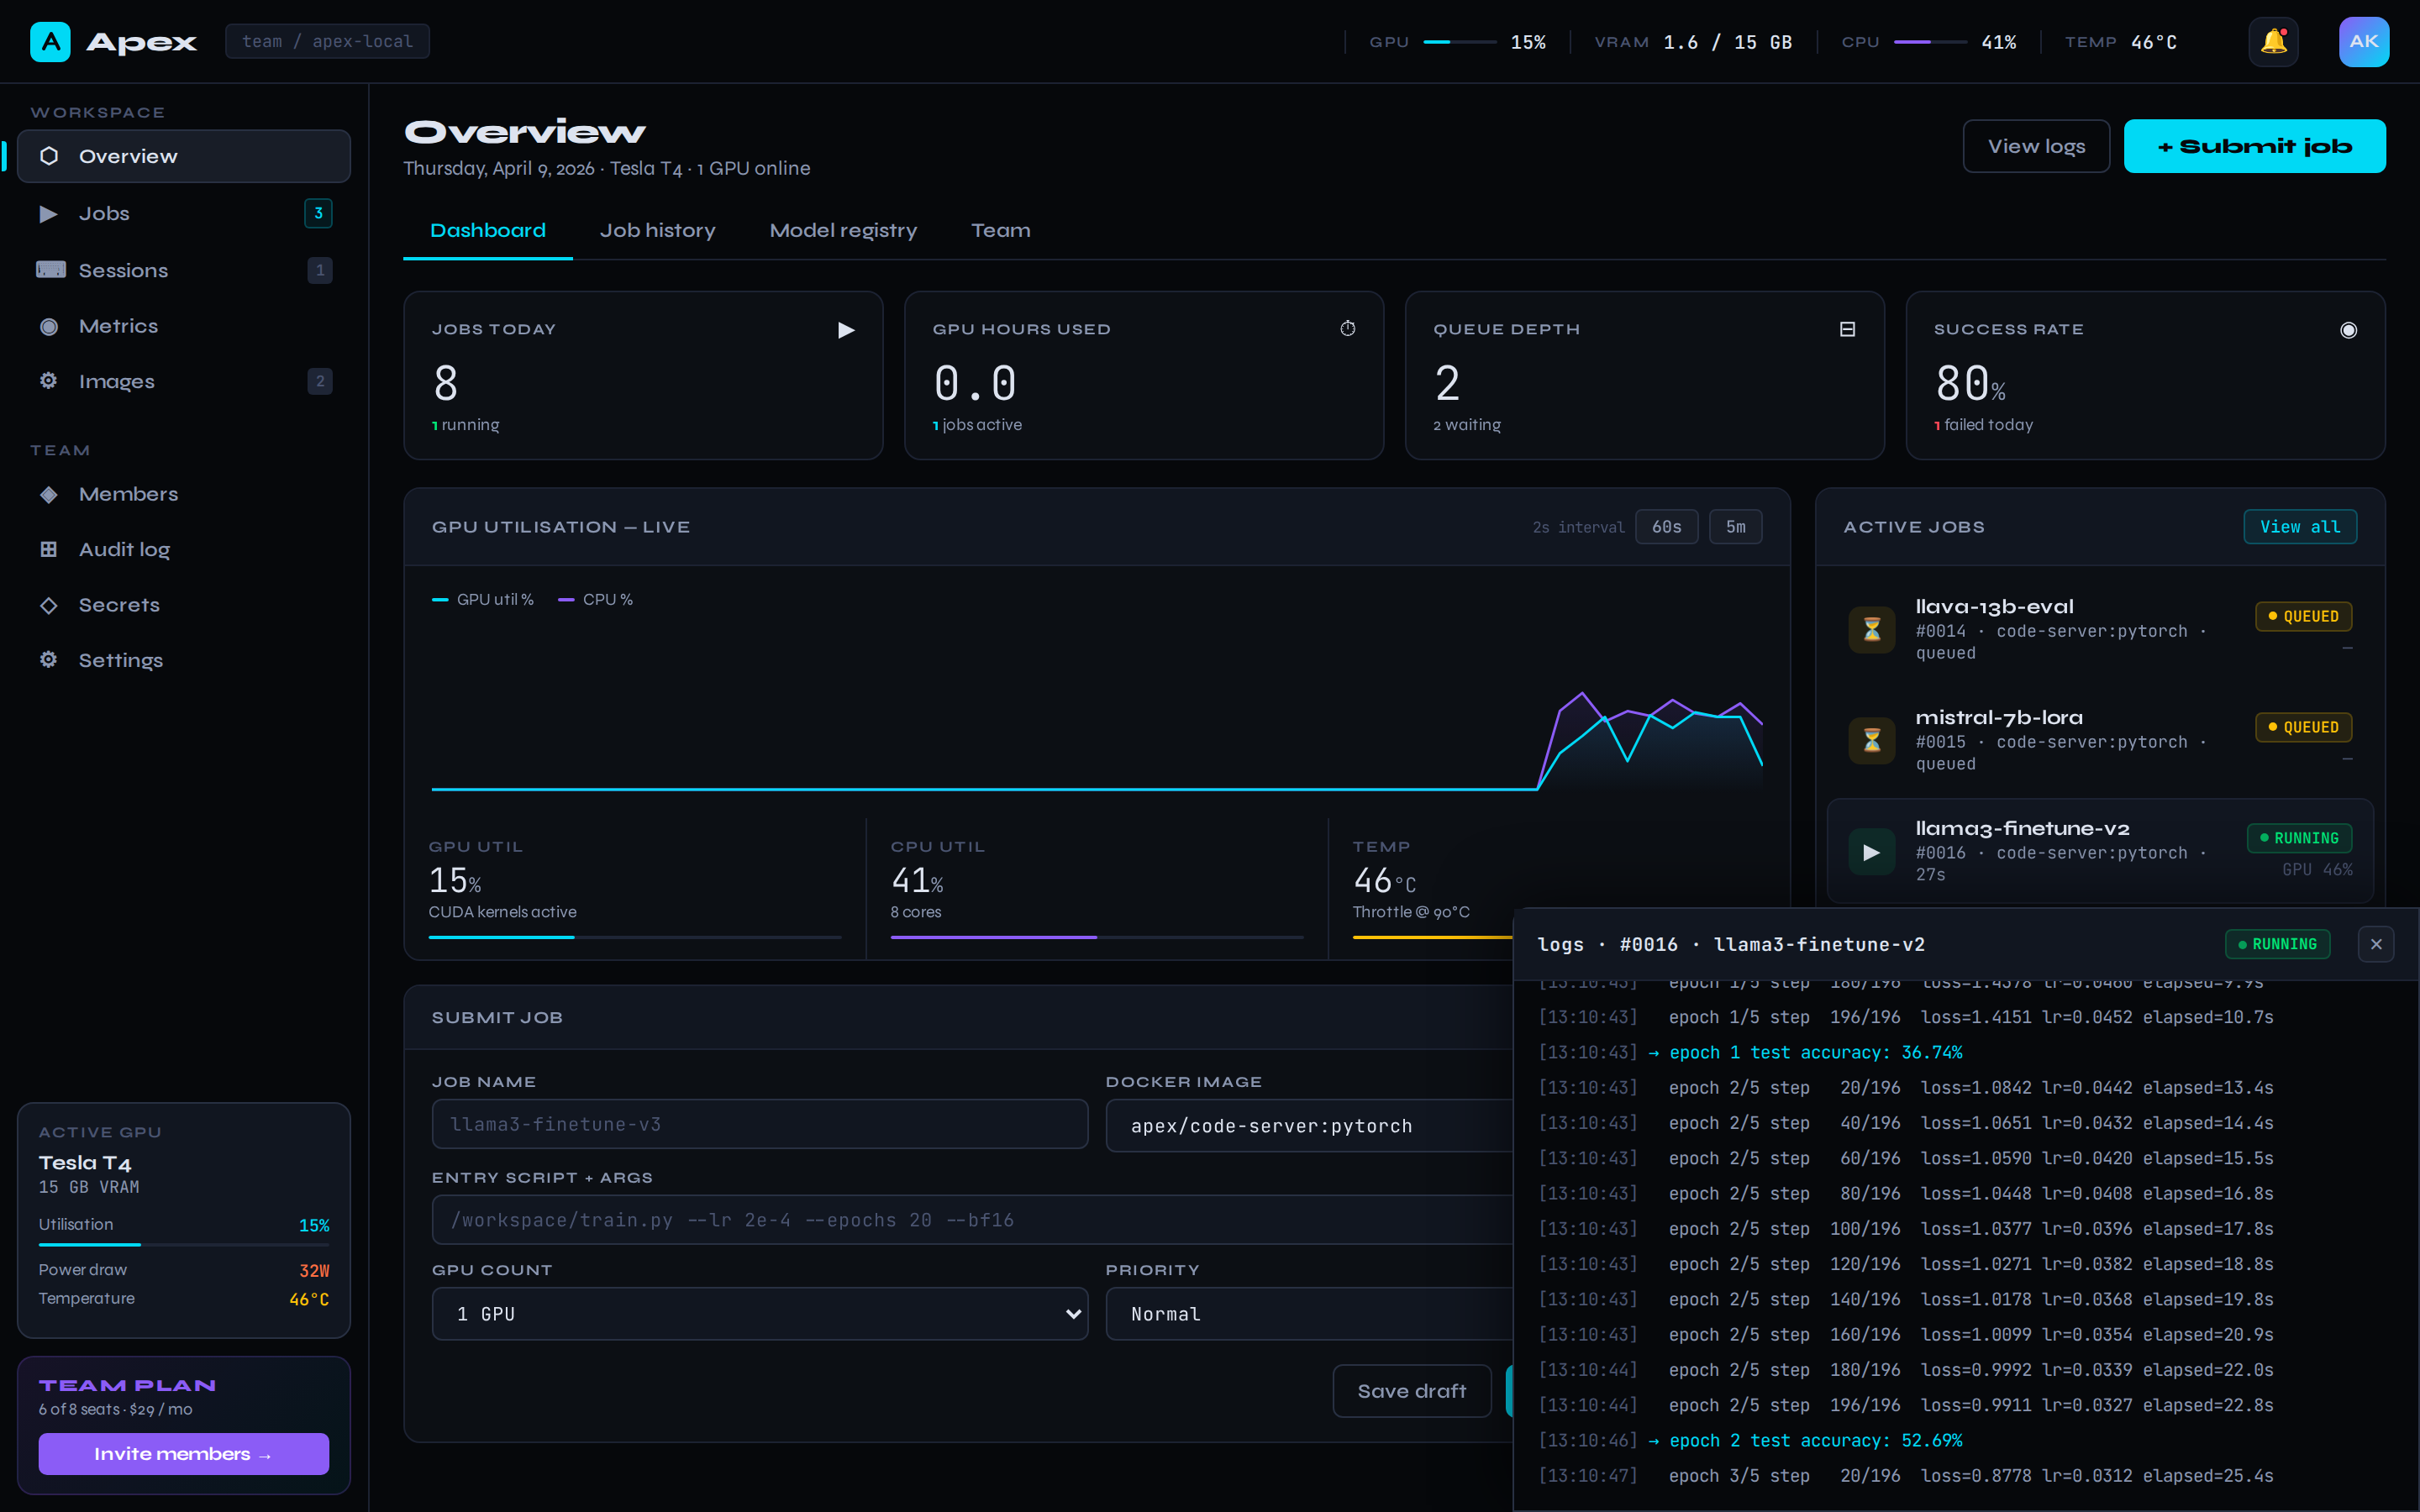
Task: Open the GPU Count dropdown
Action: (x=760, y=1314)
